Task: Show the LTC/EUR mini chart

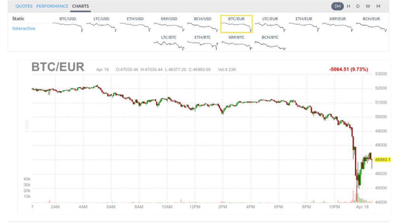Action: (270, 24)
